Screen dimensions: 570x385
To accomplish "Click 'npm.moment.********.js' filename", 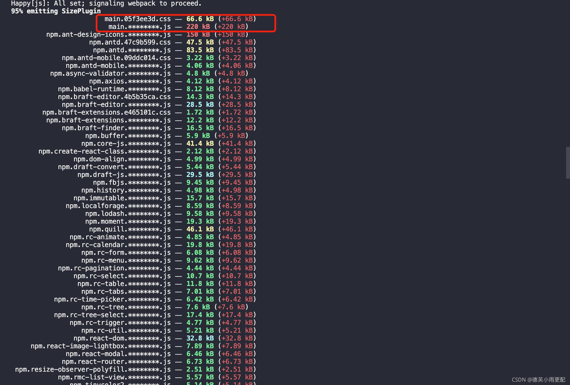I will [x=128, y=221].
